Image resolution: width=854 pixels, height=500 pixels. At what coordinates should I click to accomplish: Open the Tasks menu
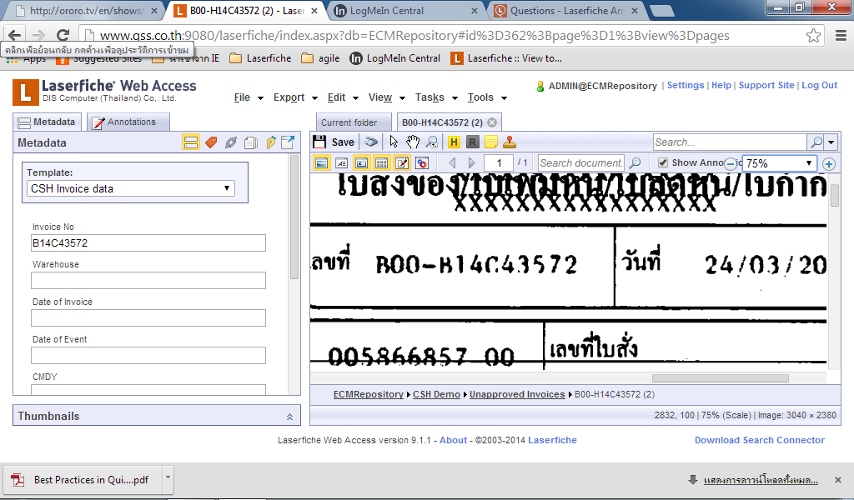click(434, 97)
